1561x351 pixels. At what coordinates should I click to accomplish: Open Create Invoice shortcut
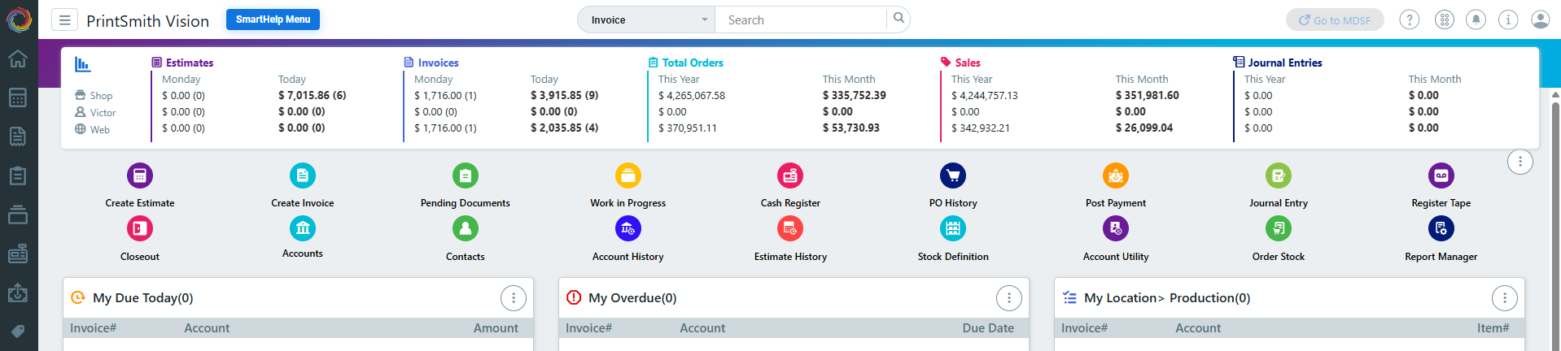click(x=303, y=185)
